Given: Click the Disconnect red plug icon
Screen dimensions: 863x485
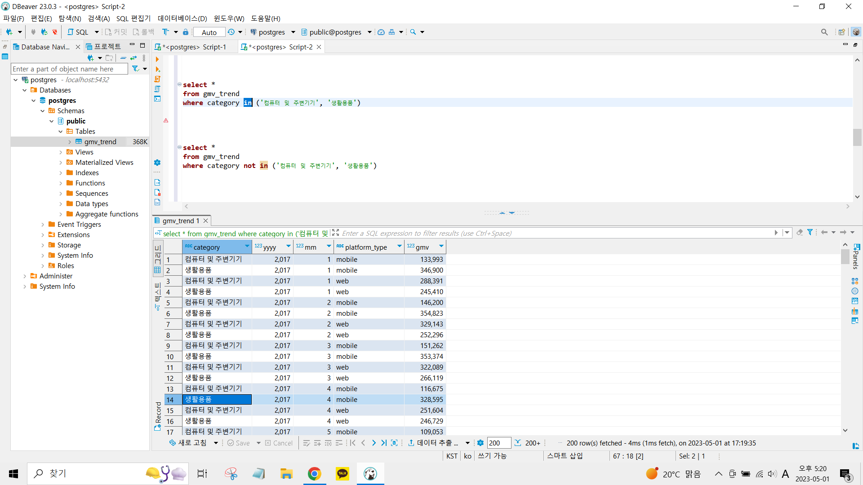Looking at the screenshot, I should 54,32.
